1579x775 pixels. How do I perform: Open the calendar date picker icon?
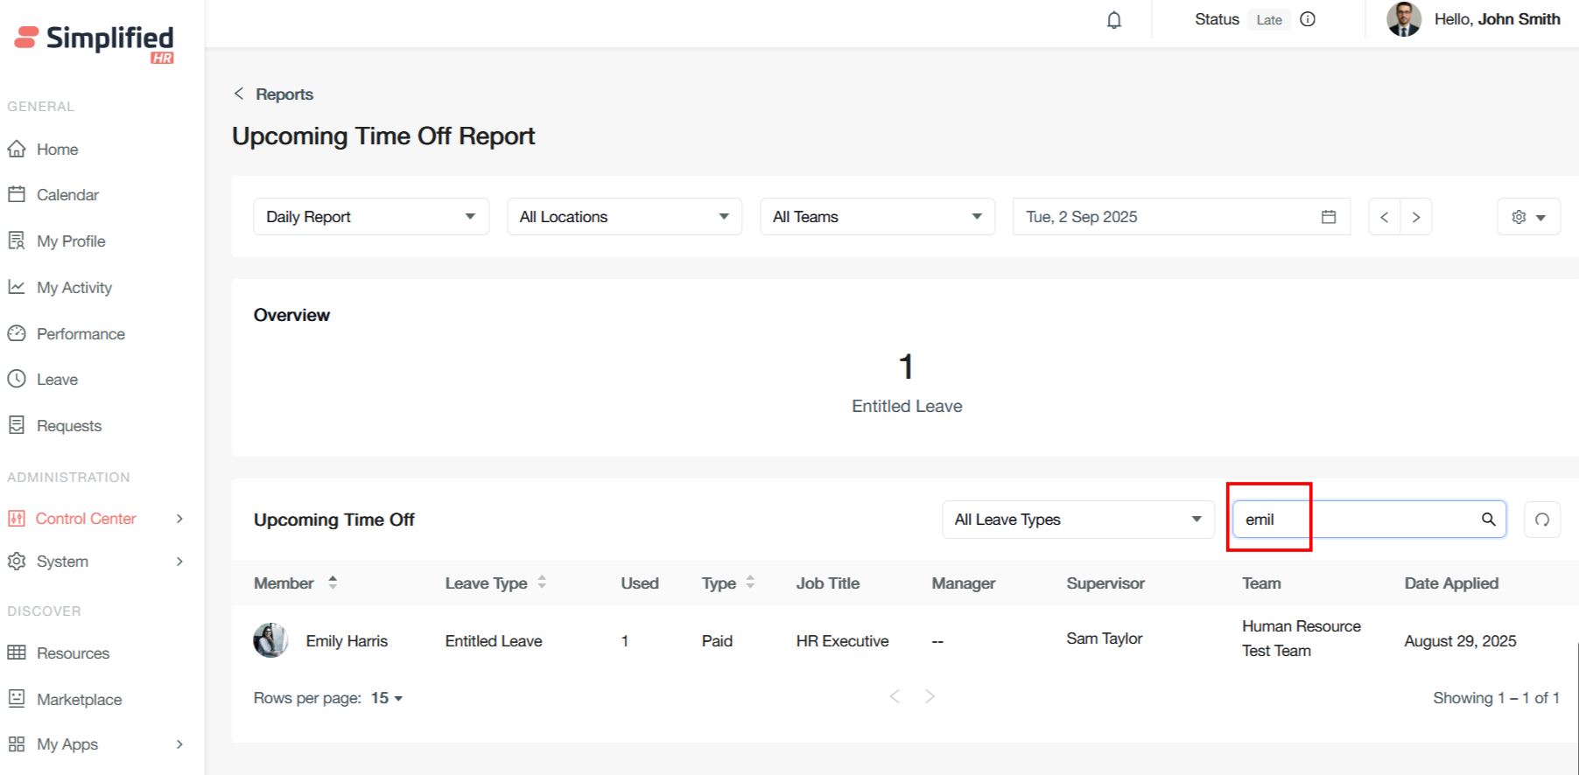click(1328, 217)
